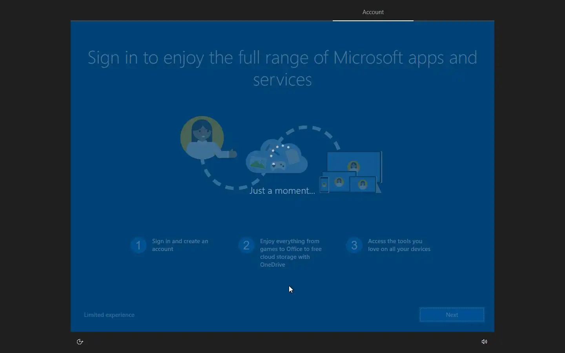Click the Next button

pos(452,315)
